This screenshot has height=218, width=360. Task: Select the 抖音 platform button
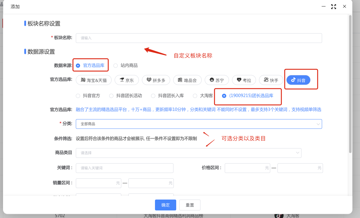coord(298,80)
